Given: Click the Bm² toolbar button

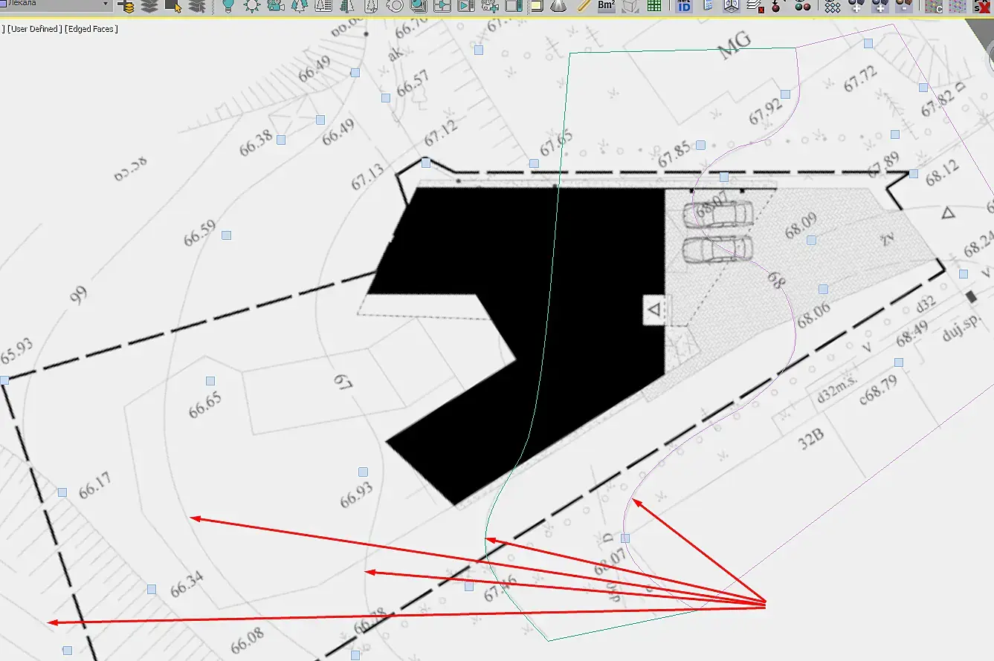Looking at the screenshot, I should 606,6.
